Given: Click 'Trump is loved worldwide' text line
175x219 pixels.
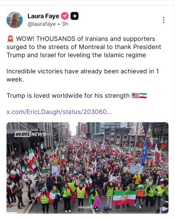Looking at the screenshot, I should 68,96.
